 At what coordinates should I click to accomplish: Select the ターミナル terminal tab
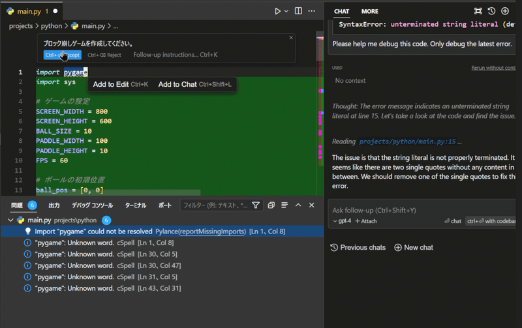(x=136, y=205)
